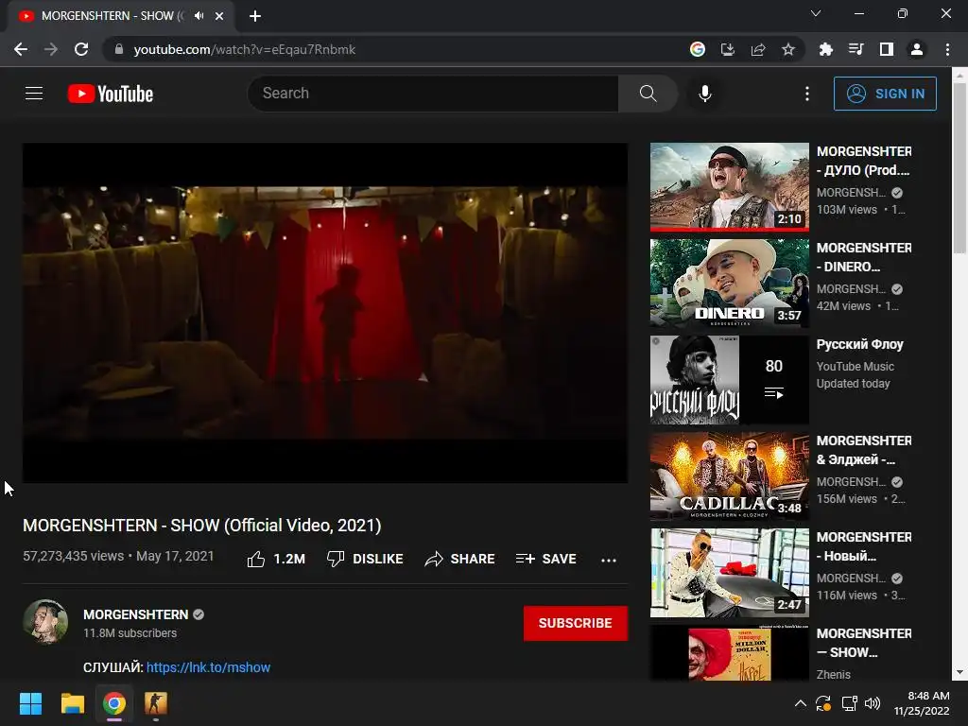Open the SHARE dialog
This screenshot has height=726, width=968.
pos(460,559)
